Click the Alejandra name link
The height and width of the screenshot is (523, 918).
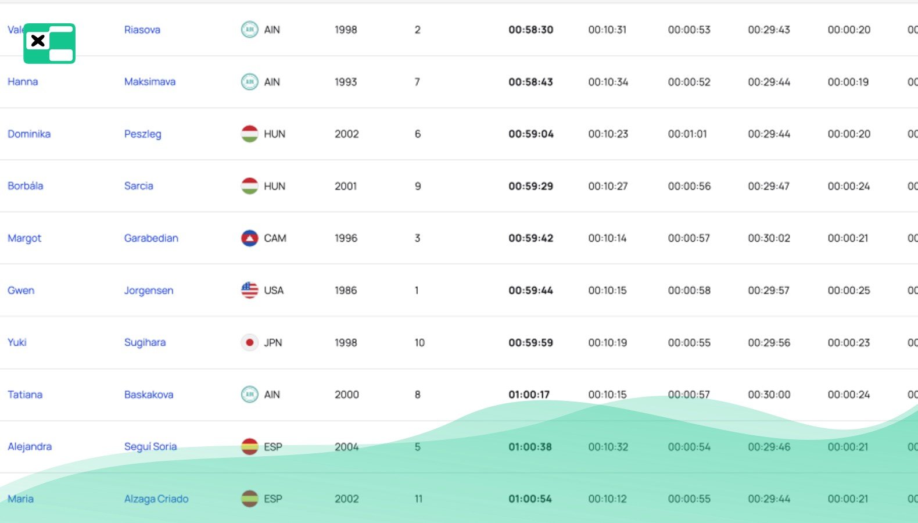[x=30, y=447]
